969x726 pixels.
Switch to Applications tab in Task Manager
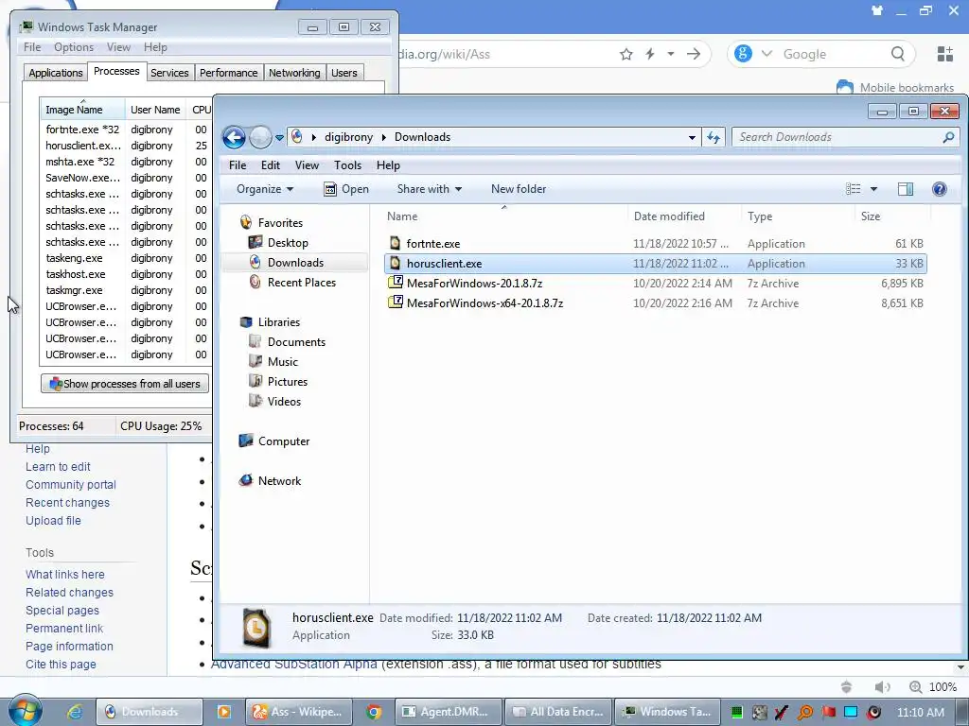[56, 73]
